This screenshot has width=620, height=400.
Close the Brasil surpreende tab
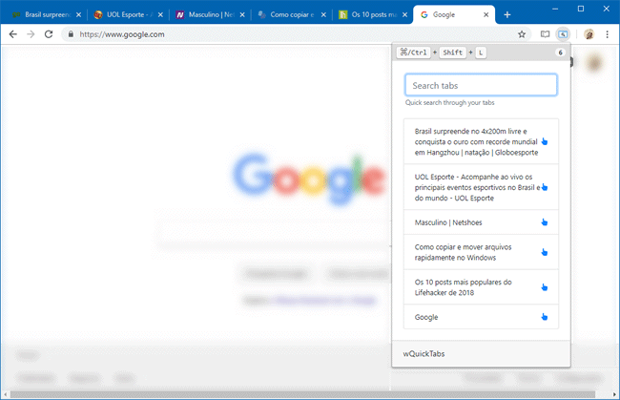[x=78, y=14]
